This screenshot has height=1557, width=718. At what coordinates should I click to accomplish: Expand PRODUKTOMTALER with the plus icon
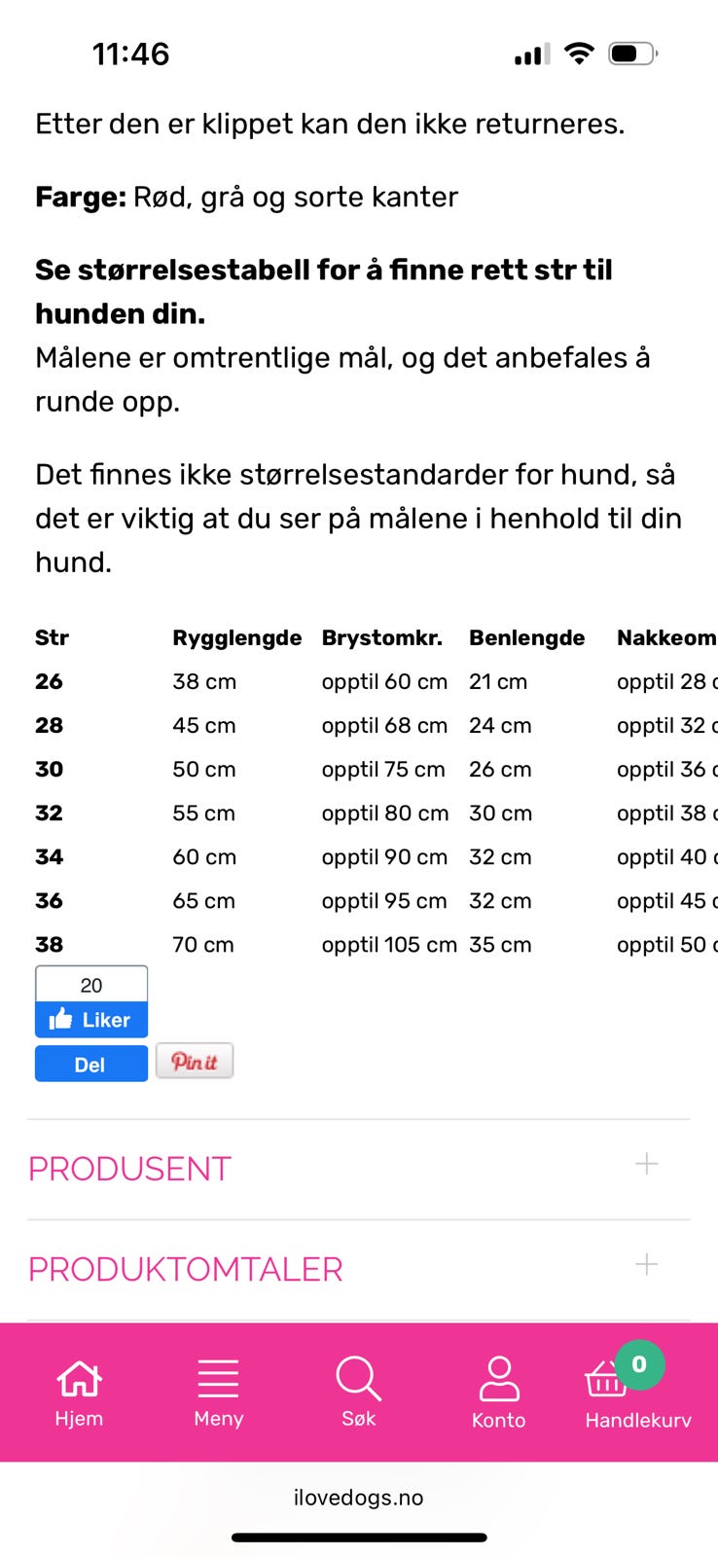(646, 1264)
